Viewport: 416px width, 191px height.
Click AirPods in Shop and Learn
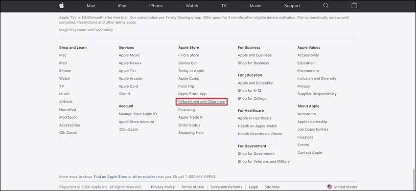point(66,102)
